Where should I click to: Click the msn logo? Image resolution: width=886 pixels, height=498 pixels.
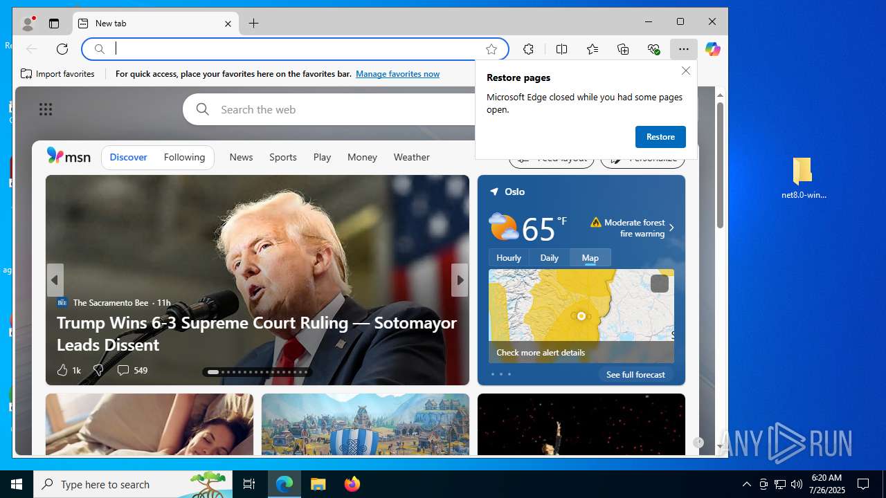(69, 156)
